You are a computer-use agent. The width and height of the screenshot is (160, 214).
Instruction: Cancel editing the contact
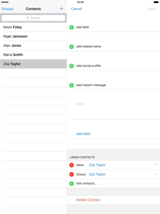(x=76, y=9)
